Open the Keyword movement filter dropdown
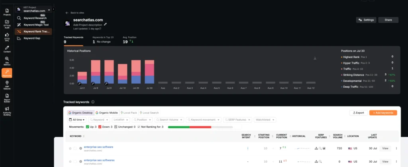 click(x=206, y=120)
